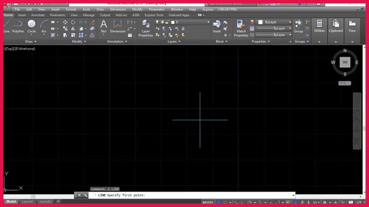The width and height of the screenshot is (369, 207).
Task: Open the CIRCUIT PRO menu
Action: (228, 9)
